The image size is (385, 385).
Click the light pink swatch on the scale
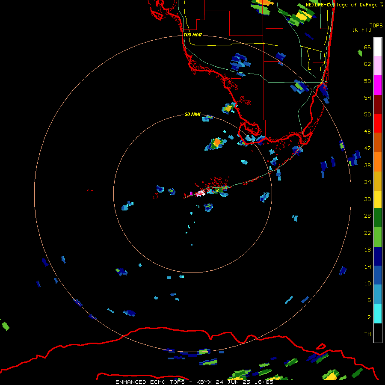pos(378,66)
